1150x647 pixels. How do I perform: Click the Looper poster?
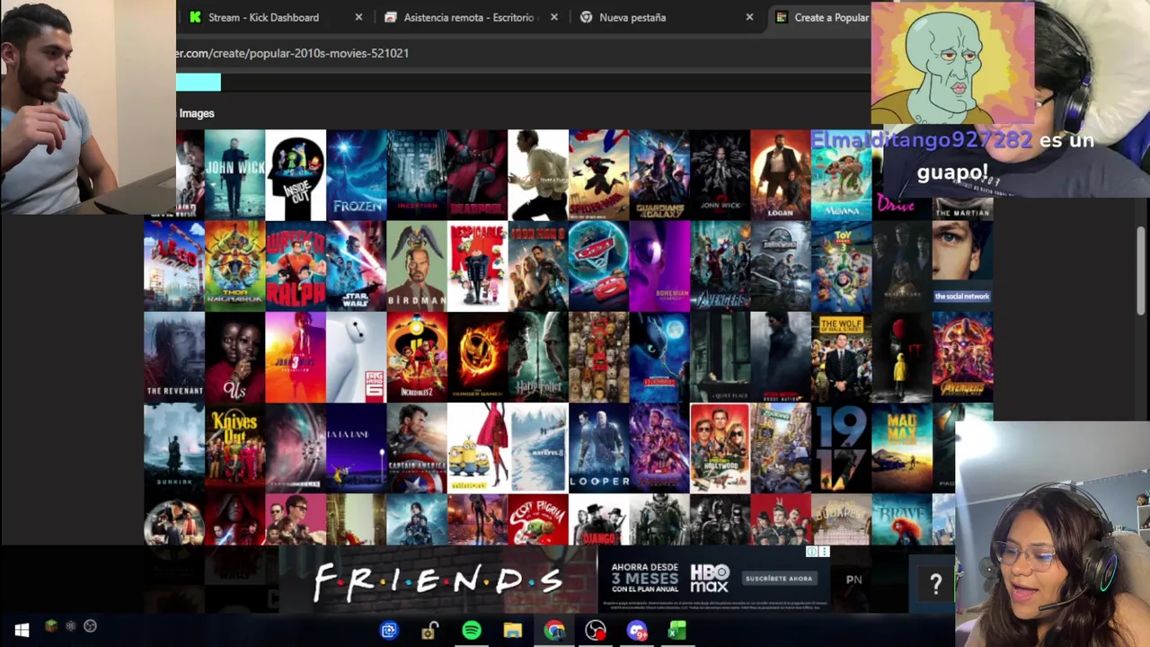point(598,448)
